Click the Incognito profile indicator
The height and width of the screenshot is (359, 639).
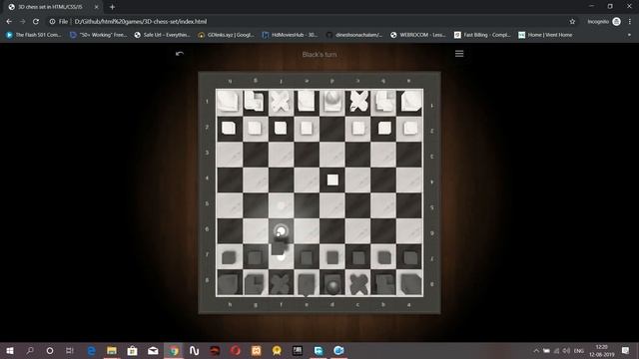tap(604, 21)
